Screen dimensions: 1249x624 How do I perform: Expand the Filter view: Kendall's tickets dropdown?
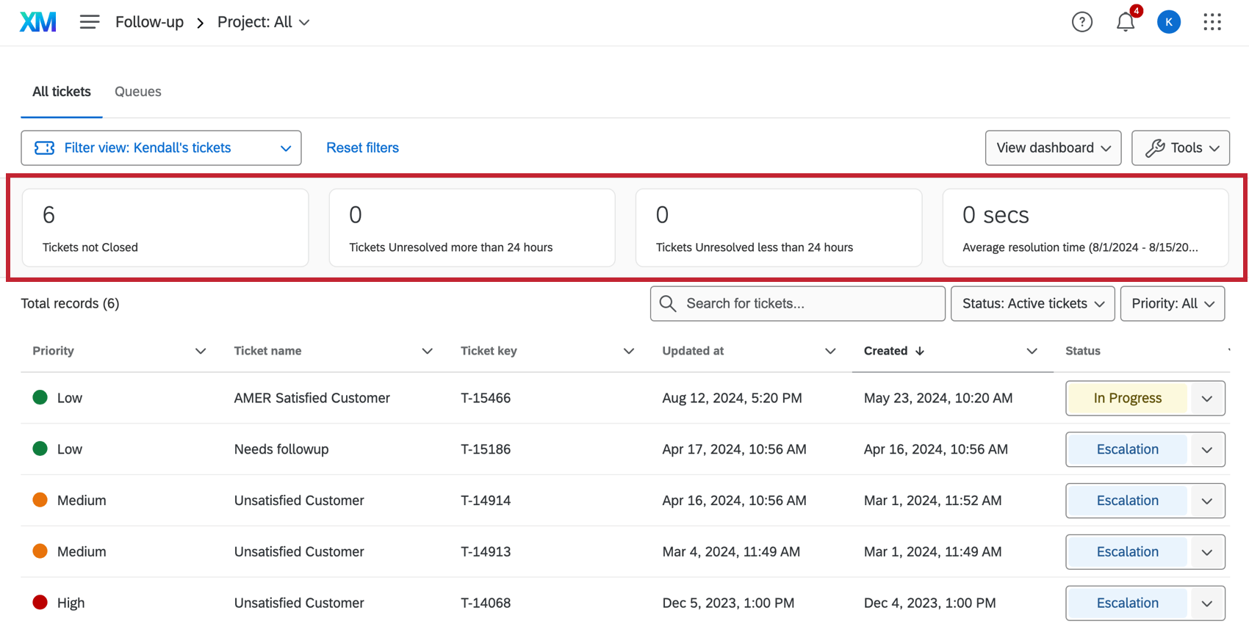161,148
